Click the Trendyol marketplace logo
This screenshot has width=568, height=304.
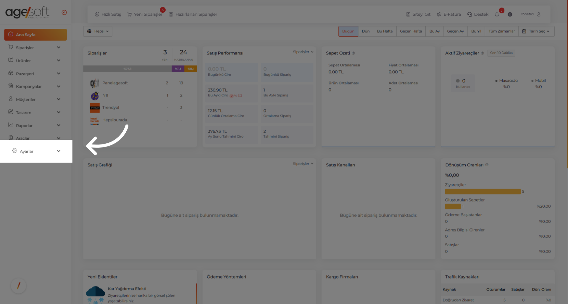point(95,108)
